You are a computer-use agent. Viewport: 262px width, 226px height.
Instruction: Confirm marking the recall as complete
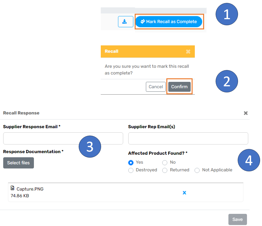pyautogui.click(x=179, y=87)
